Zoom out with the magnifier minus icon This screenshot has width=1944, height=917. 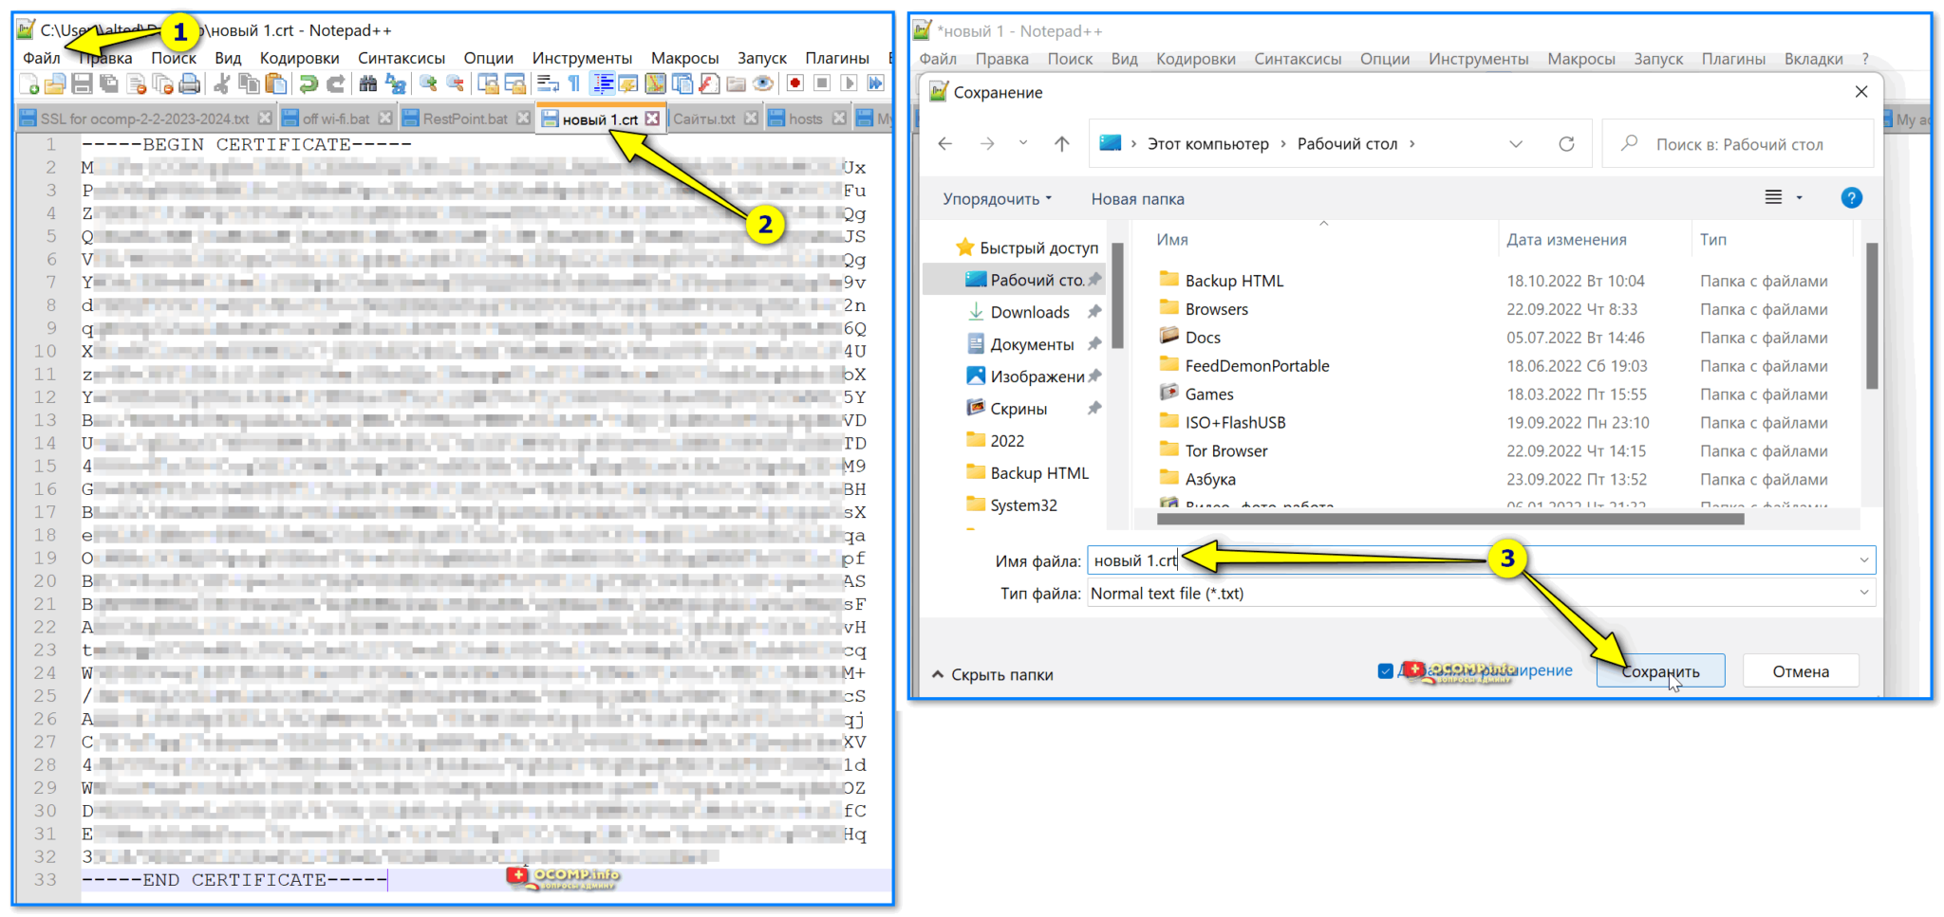click(x=455, y=84)
